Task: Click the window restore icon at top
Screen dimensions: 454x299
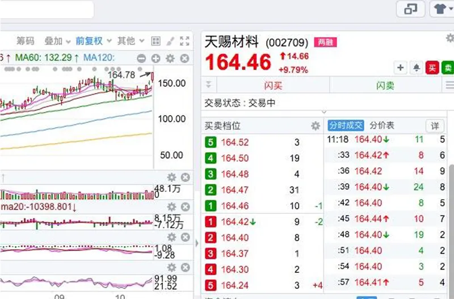Action: [x=410, y=9]
